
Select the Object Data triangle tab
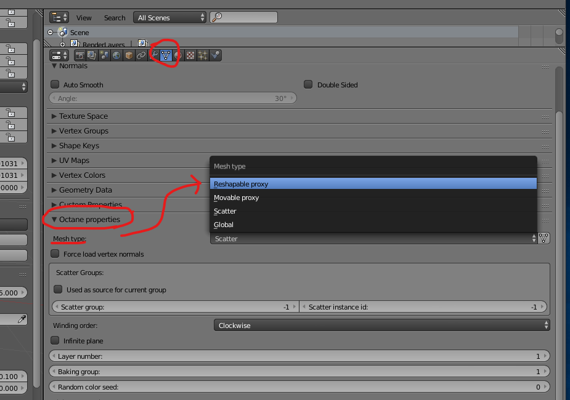[x=166, y=55]
